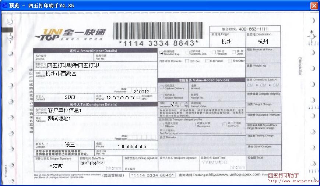This screenshot has height=186, width=320.
Task: Click the 寄件人 From: Shipper Details header
Action: point(95,51)
